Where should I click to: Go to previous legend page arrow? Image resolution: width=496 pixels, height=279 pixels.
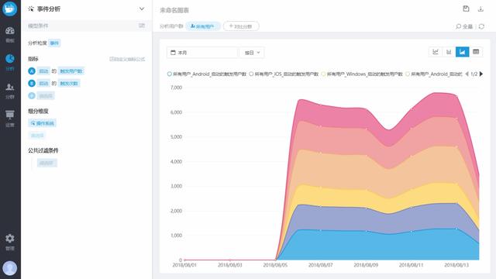tap(467, 74)
